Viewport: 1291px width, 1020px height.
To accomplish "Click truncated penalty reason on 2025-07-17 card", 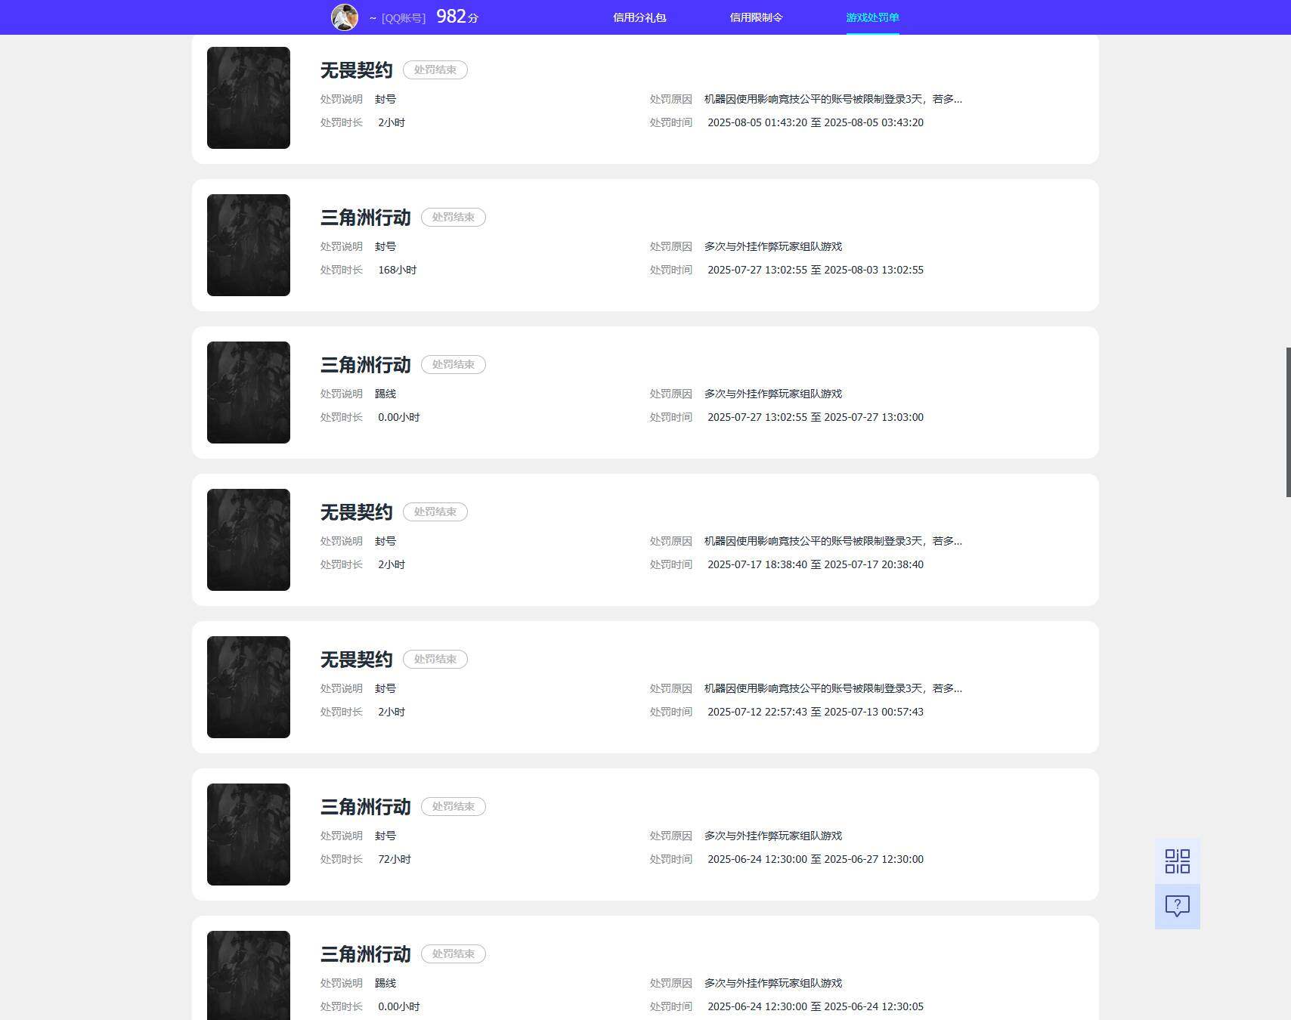I will tap(833, 541).
